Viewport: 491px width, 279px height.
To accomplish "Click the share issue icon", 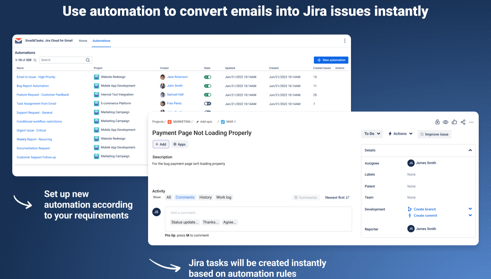I will tap(463, 122).
